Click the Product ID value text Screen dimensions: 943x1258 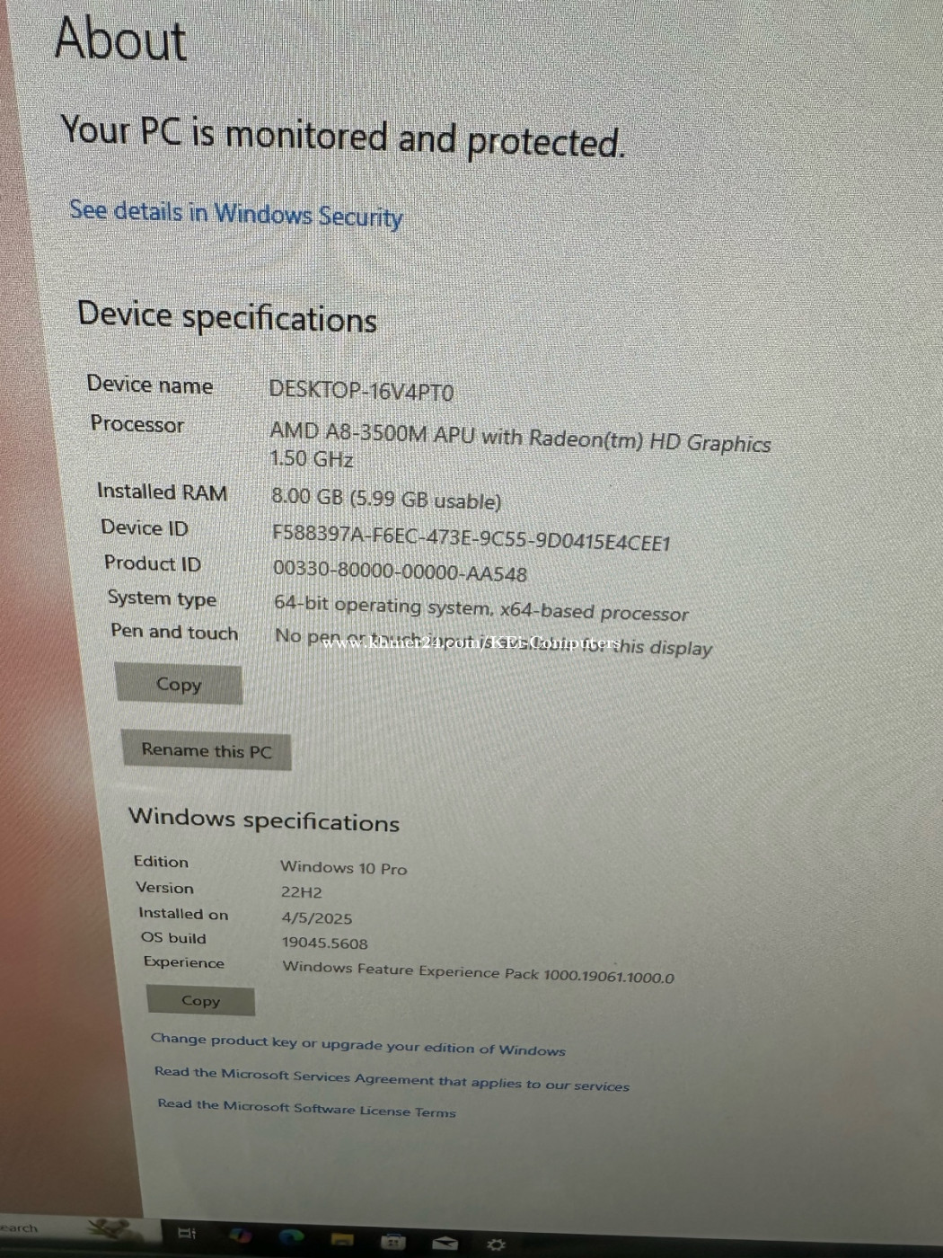tap(400, 571)
